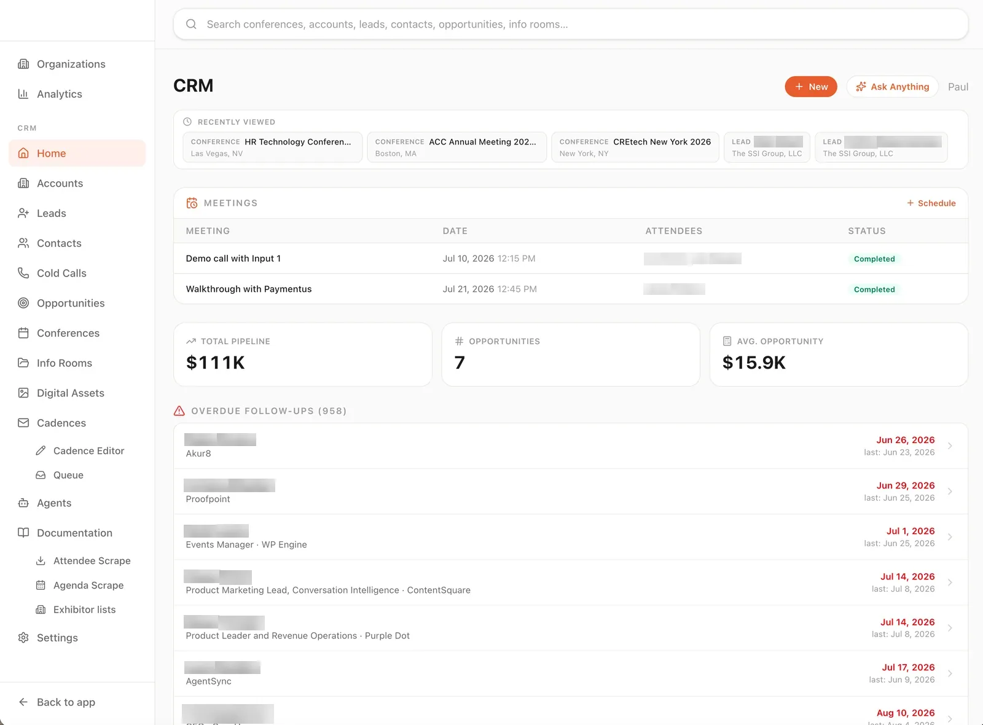Screen dimensions: 983x725
Task: Expand the ContentSquare follow-up chevron
Action: [950, 582]
